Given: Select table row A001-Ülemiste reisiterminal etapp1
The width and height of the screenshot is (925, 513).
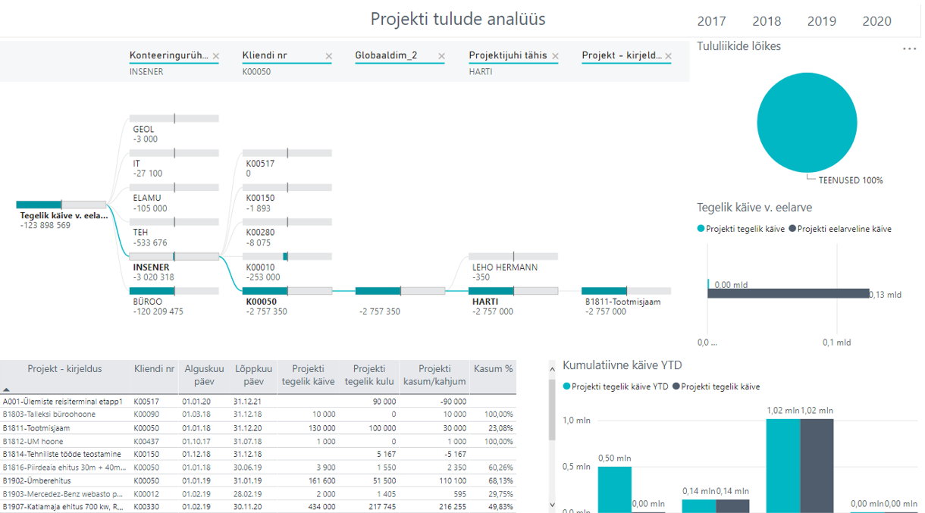Looking at the screenshot, I should [258, 402].
